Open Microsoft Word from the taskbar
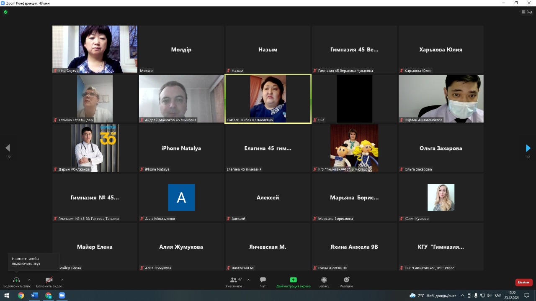Image resolution: width=536 pixels, height=301 pixels. [34, 295]
